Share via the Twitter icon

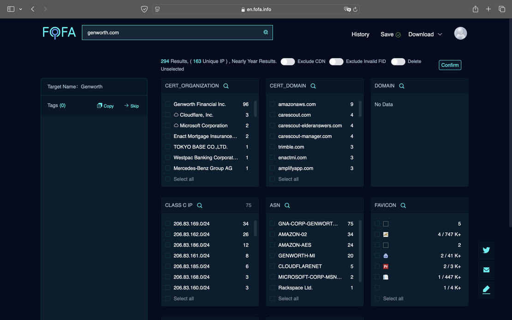coord(486,250)
